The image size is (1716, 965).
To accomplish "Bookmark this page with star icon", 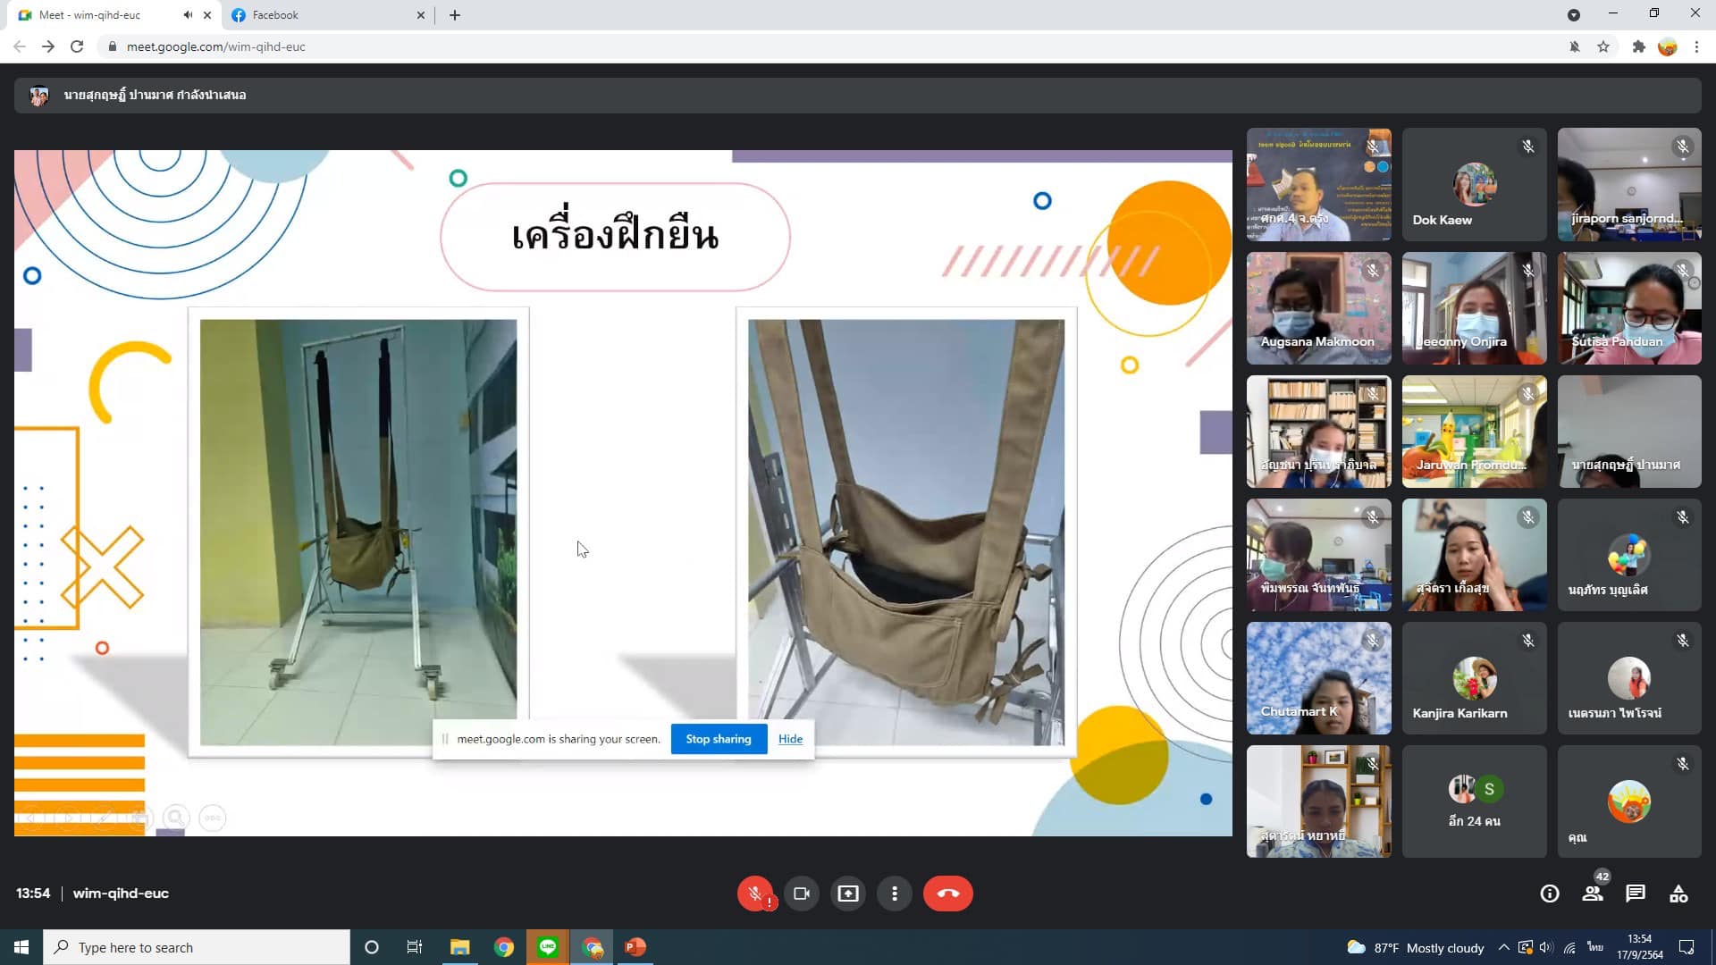I will pos(1603,46).
